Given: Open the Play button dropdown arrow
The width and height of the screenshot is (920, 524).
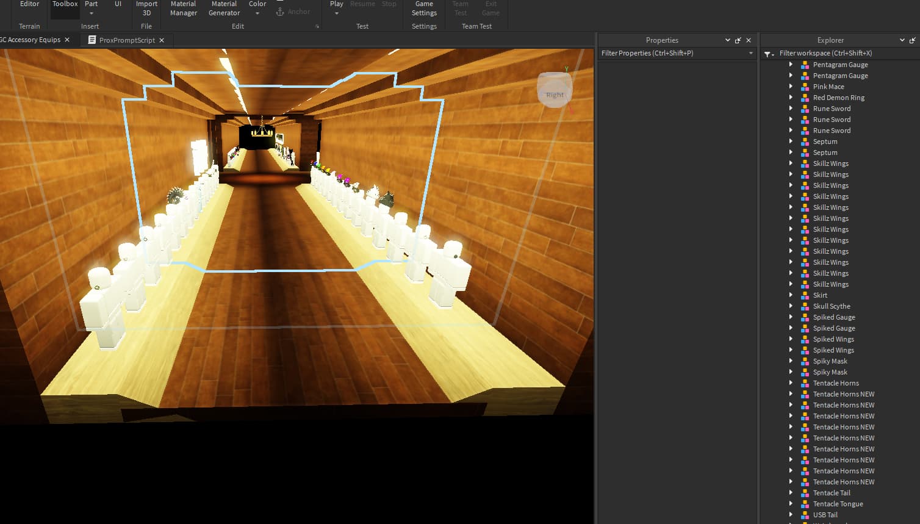Looking at the screenshot, I should [x=337, y=13].
